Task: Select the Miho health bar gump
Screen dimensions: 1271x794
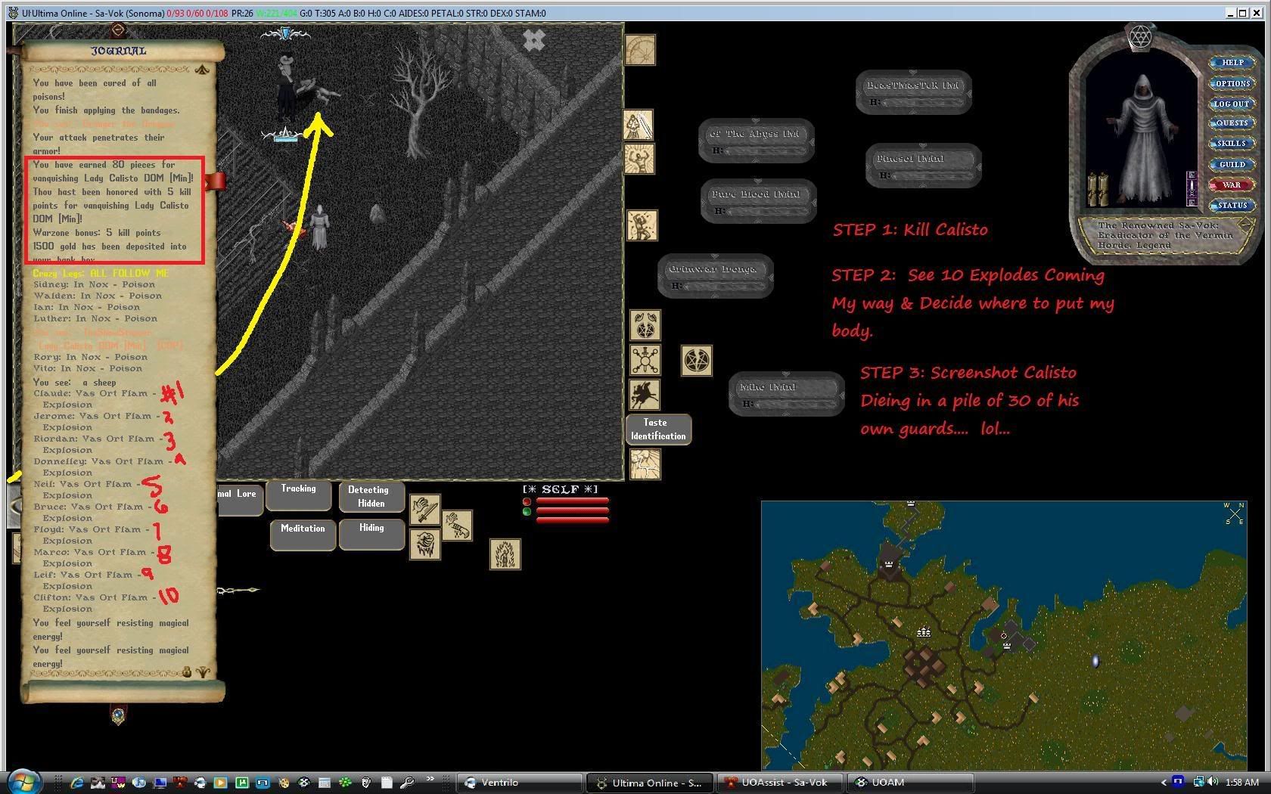Action: (786, 394)
